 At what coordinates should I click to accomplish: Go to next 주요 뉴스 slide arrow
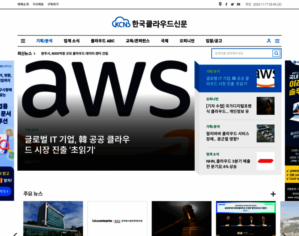click(x=284, y=234)
